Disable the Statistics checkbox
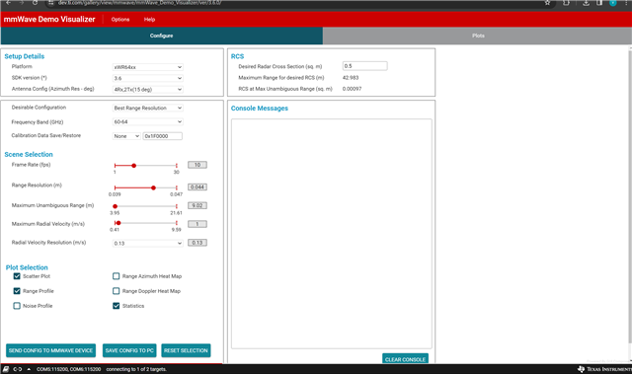 [117, 306]
